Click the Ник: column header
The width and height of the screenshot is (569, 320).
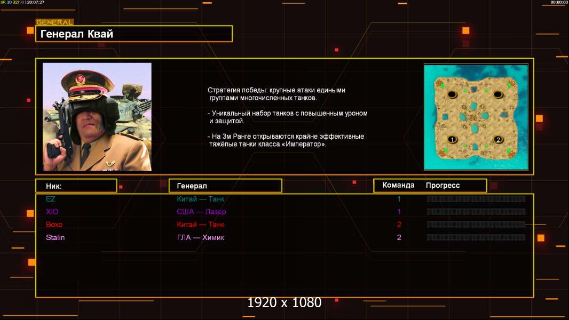tap(76, 186)
